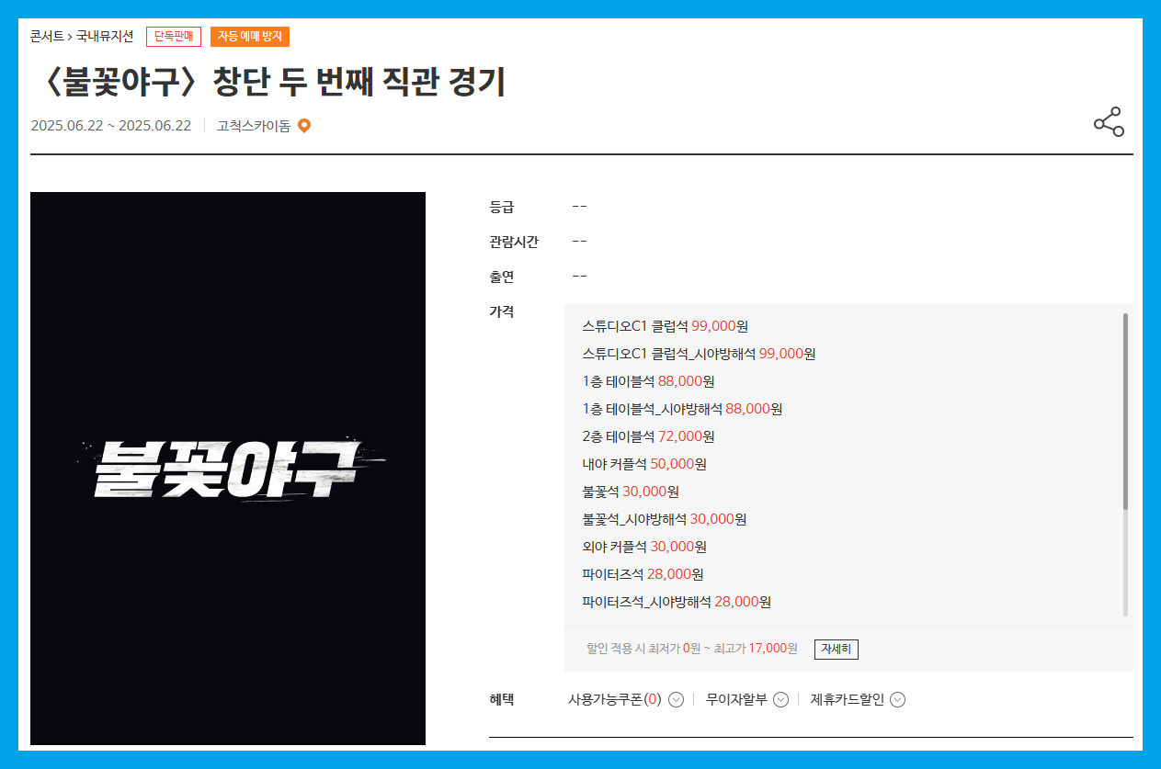1161x769 pixels.
Task: Expand the 사용가능쿠폰 dropdown arrow
Action: click(x=677, y=700)
